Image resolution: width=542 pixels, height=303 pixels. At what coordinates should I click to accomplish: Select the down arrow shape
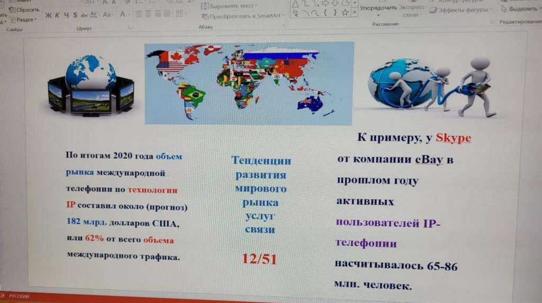click(x=335, y=4)
